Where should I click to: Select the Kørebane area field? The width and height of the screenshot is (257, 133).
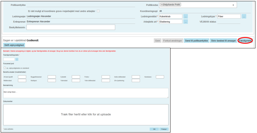click(160, 77)
